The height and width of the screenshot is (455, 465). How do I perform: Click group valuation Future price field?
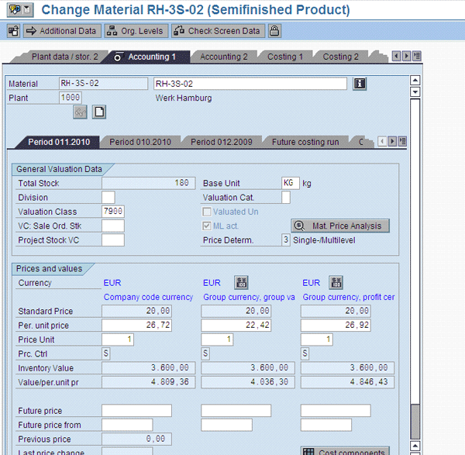pyautogui.click(x=236, y=411)
